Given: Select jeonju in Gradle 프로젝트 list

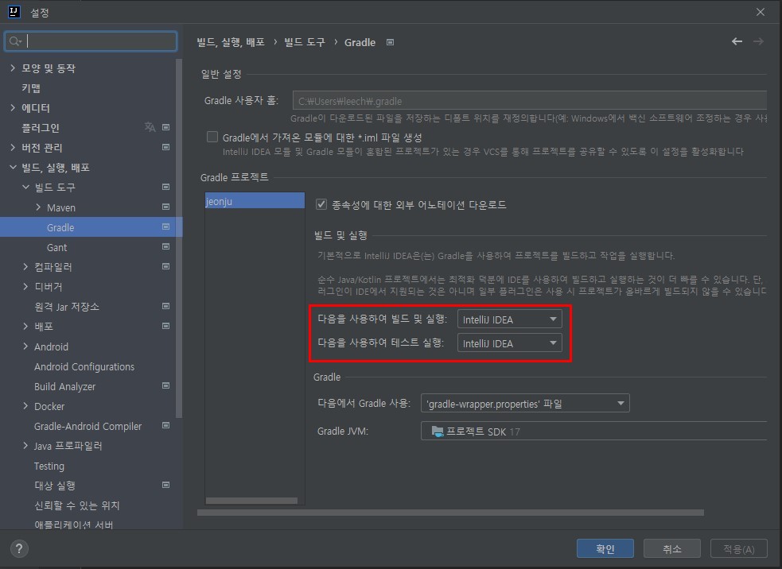Looking at the screenshot, I should (255, 201).
